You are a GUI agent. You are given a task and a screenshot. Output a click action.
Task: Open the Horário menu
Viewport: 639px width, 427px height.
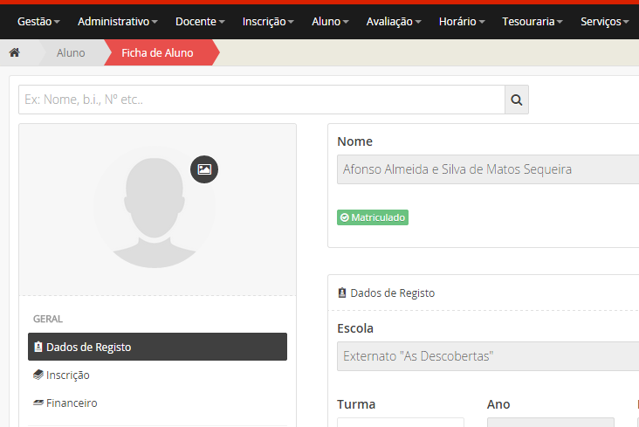[464, 21]
